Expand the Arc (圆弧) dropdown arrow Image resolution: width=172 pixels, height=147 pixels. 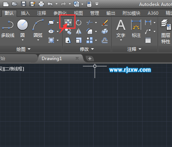[38, 40]
